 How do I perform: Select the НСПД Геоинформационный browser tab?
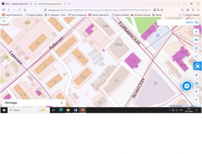point(50,4)
